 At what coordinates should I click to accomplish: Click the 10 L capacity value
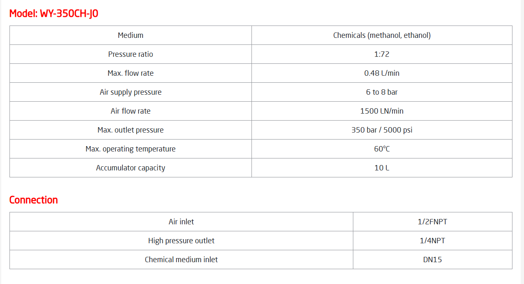click(382, 168)
